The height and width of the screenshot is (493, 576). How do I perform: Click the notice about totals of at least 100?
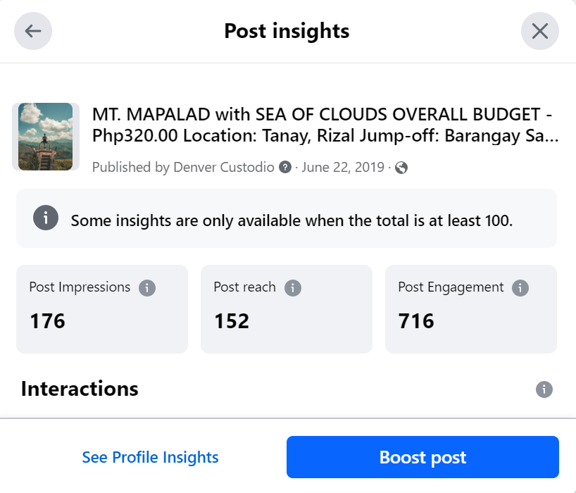click(x=292, y=220)
